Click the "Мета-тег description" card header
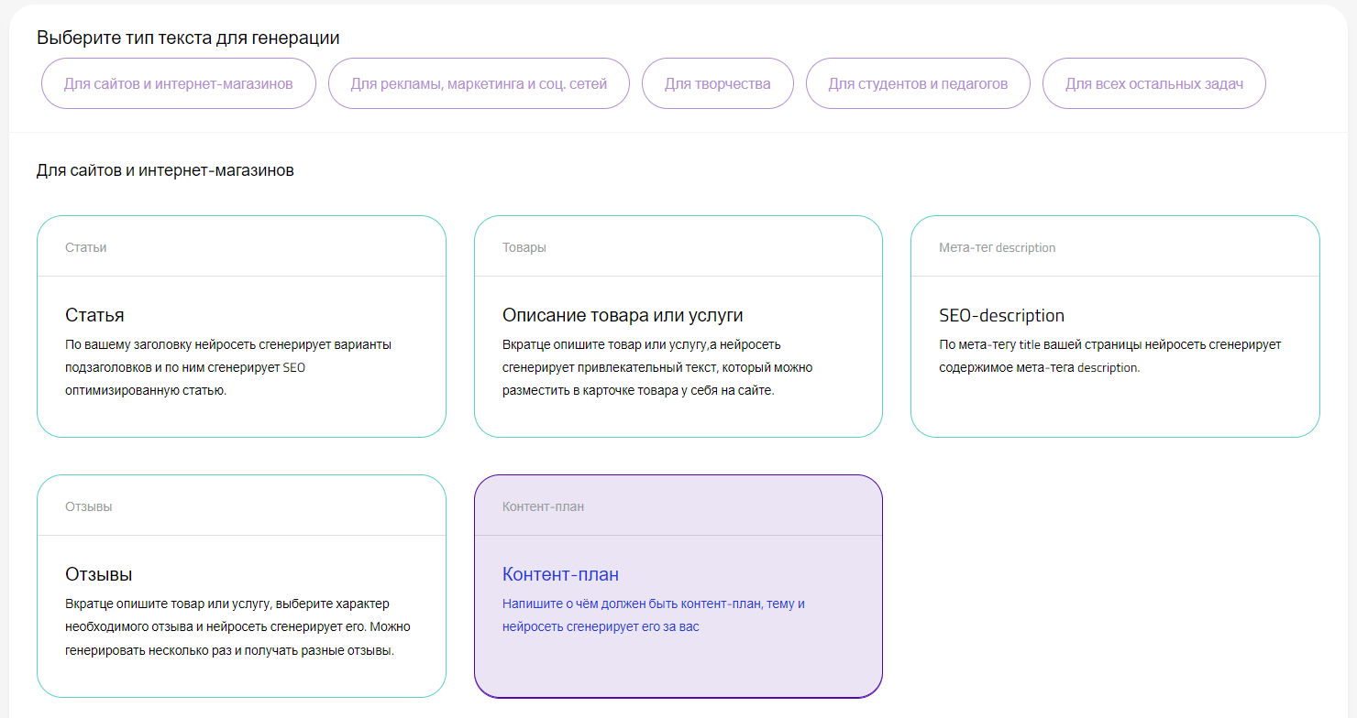Screen dimensions: 1357x718 [x=997, y=247]
